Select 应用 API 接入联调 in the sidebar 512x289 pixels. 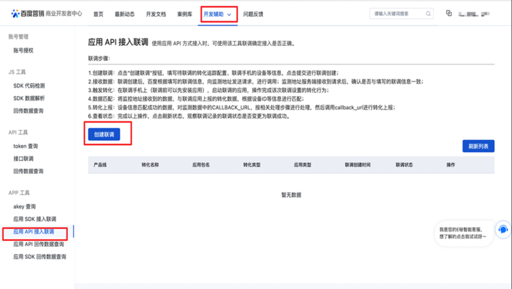[34, 231]
